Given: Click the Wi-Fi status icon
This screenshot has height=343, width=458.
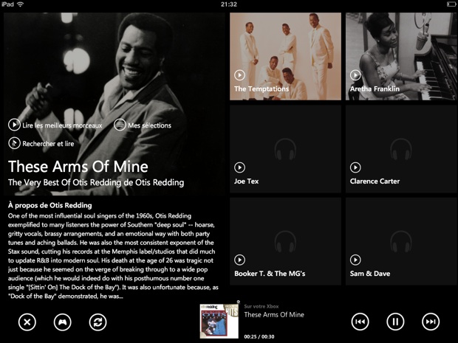Looking at the screenshot, I should point(20,4).
